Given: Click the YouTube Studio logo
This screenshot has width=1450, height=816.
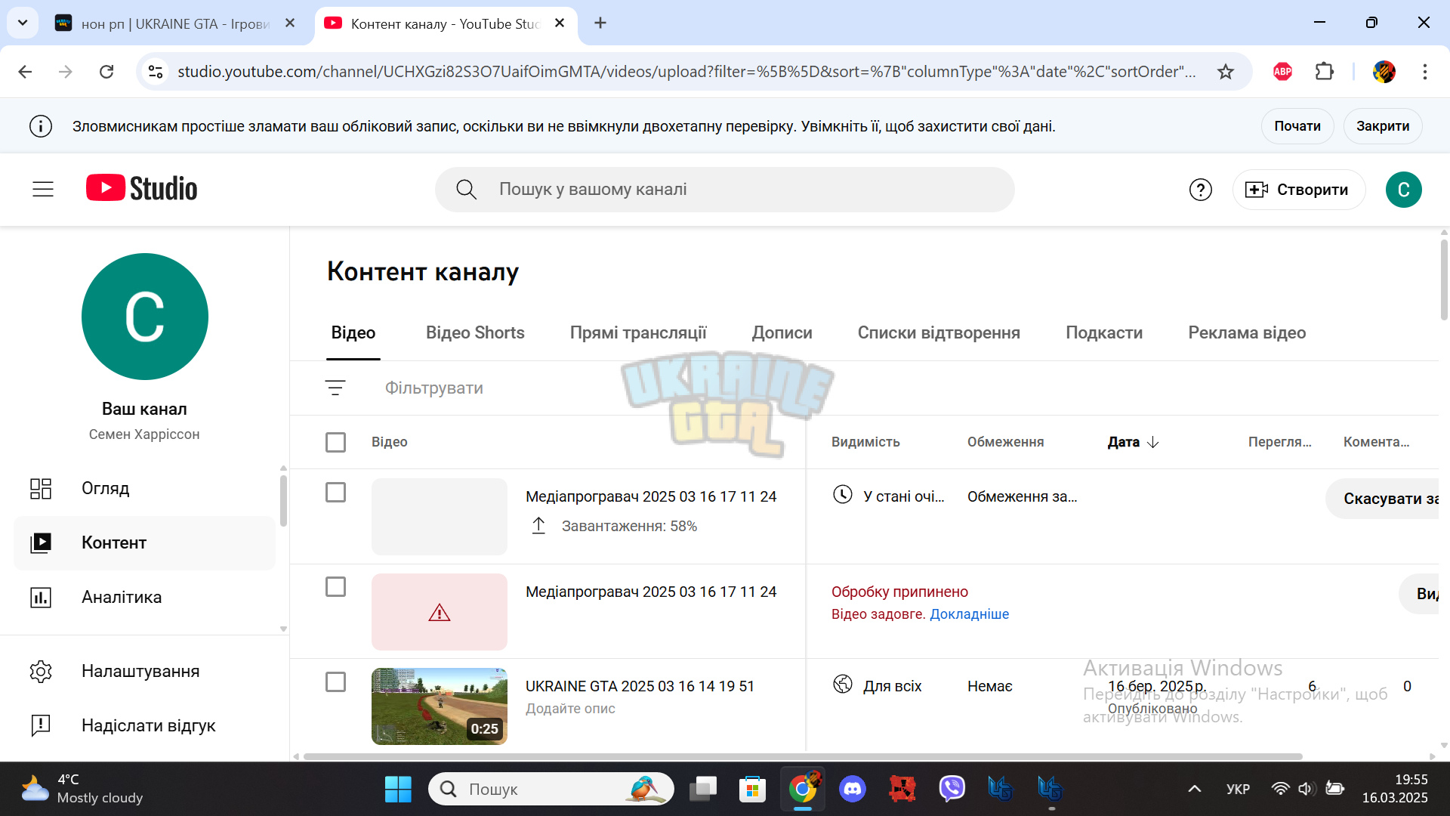Looking at the screenshot, I should 141,189.
